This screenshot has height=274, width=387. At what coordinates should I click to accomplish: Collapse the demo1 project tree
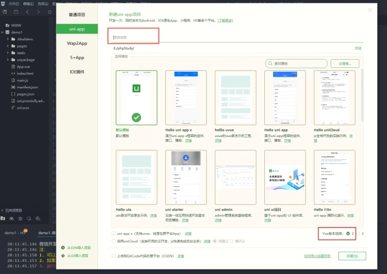(x=2, y=32)
